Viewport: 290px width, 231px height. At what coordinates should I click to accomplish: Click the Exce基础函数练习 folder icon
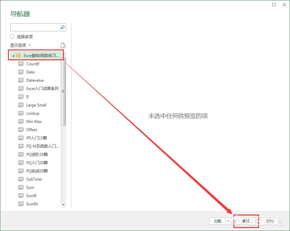click(18, 55)
